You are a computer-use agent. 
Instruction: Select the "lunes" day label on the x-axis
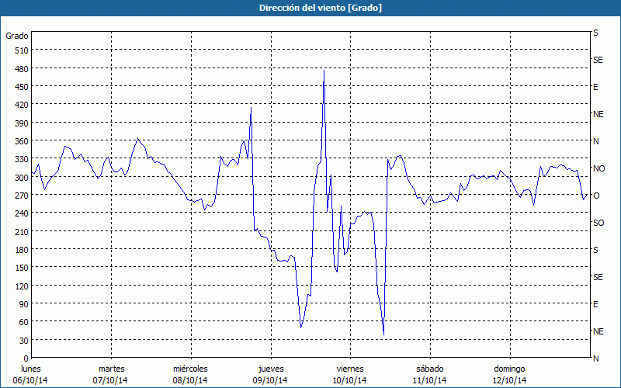tap(31, 369)
